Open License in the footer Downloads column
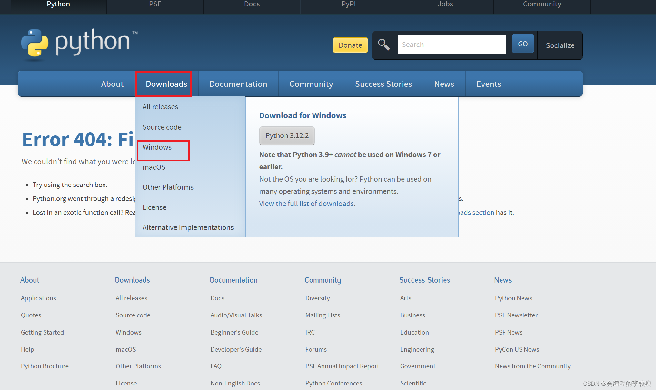Screen dimensions: 656x390 [126, 383]
